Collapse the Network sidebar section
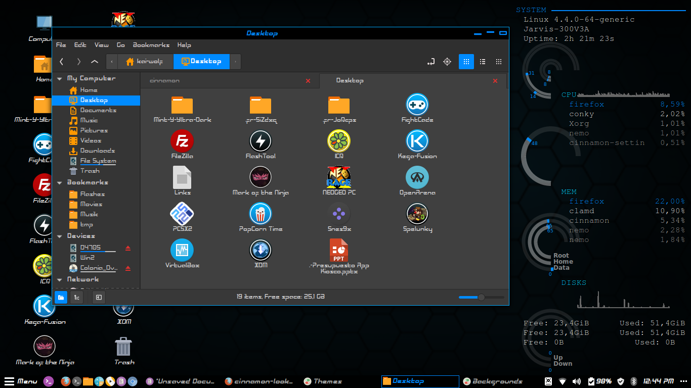The image size is (691, 388). pos(60,280)
